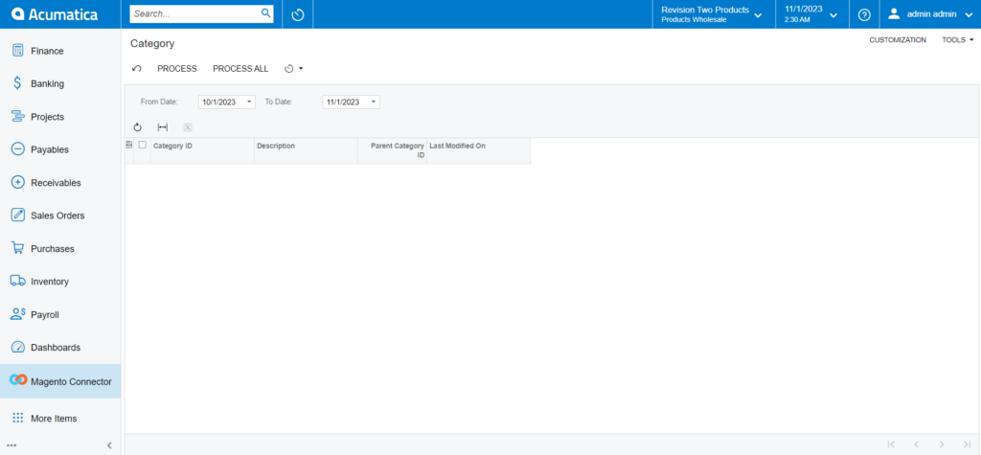
Task: Click the search magnifier icon
Action: click(x=266, y=13)
